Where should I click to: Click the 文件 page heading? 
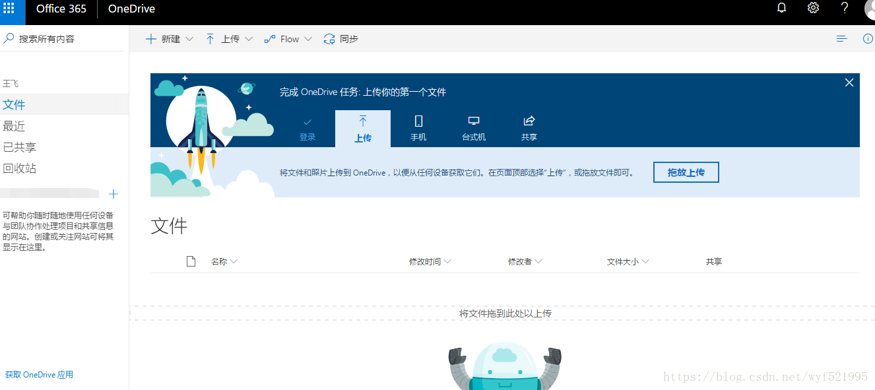click(x=169, y=226)
